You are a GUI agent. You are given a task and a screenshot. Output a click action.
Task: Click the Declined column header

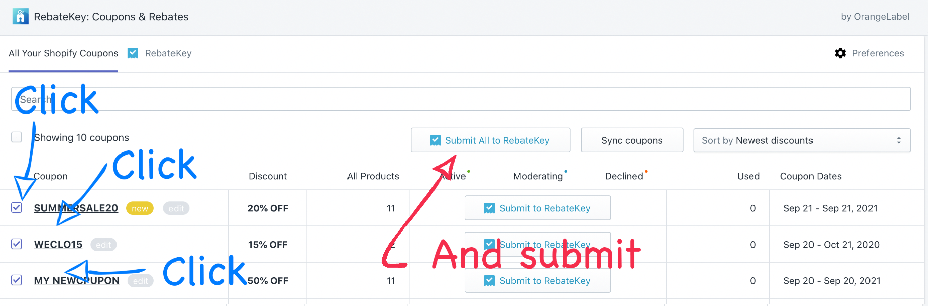coord(624,176)
